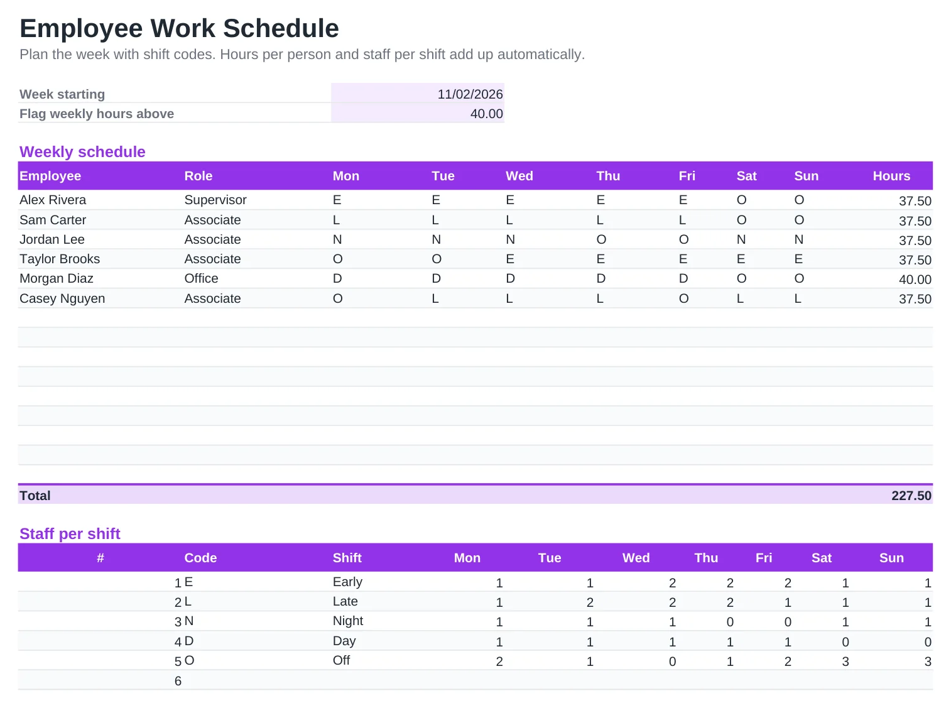951x708 pixels.
Task: Click the Employee column header
Action: [x=50, y=176]
